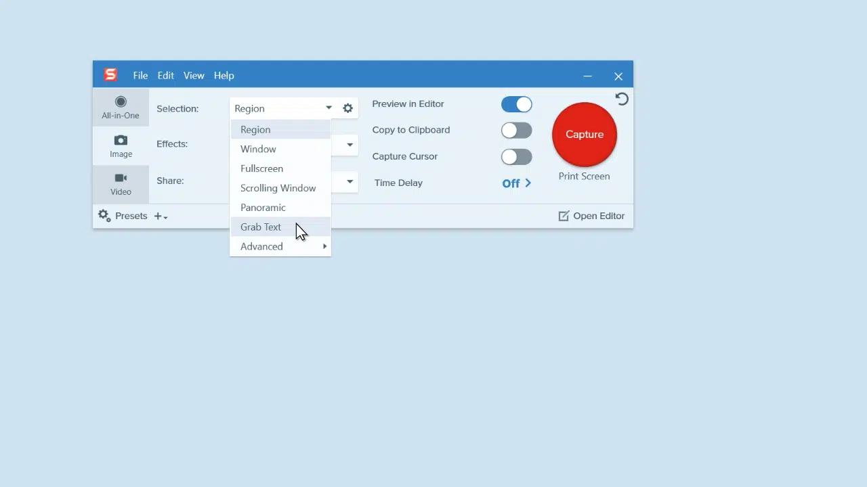Screen dimensions: 867x487
Task: Expand the Advanced submenu
Action: (280, 246)
